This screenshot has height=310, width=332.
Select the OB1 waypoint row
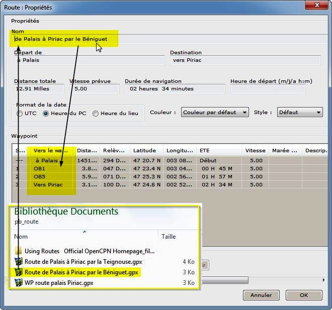[x=101, y=169]
